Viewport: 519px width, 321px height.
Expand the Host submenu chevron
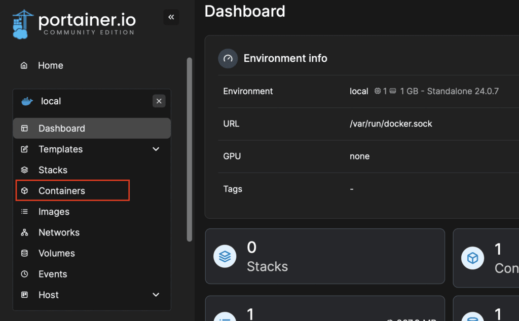156,295
